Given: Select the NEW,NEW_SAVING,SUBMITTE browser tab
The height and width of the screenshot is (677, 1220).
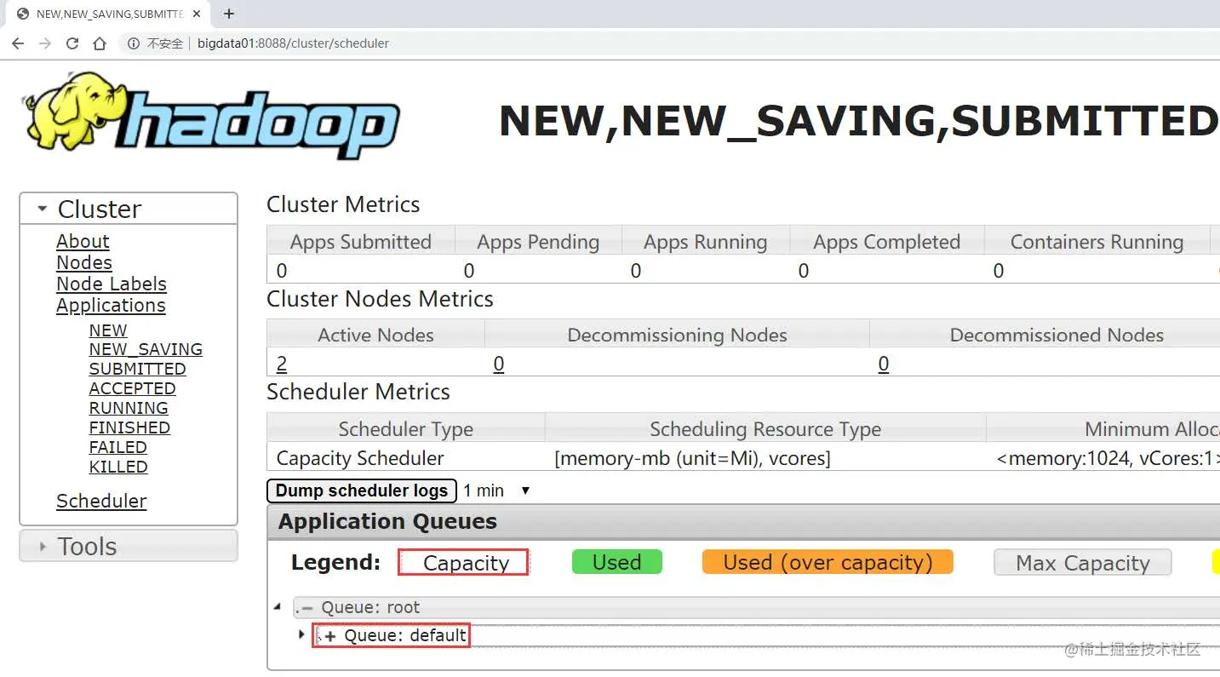Looking at the screenshot, I should (109, 14).
